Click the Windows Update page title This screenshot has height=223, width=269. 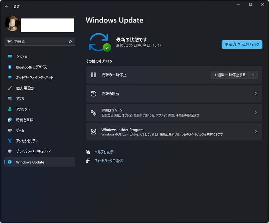pyautogui.click(x=114, y=20)
